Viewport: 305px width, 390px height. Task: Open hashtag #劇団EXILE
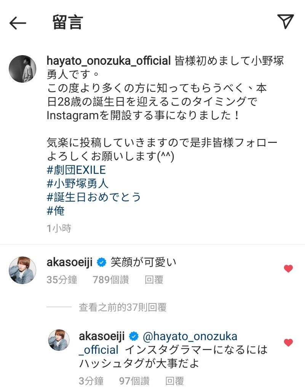76,170
